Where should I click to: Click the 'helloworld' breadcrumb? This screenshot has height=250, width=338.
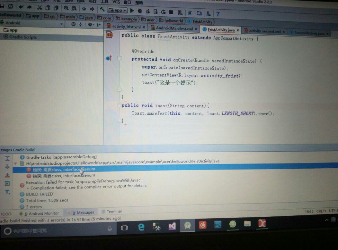point(171,21)
